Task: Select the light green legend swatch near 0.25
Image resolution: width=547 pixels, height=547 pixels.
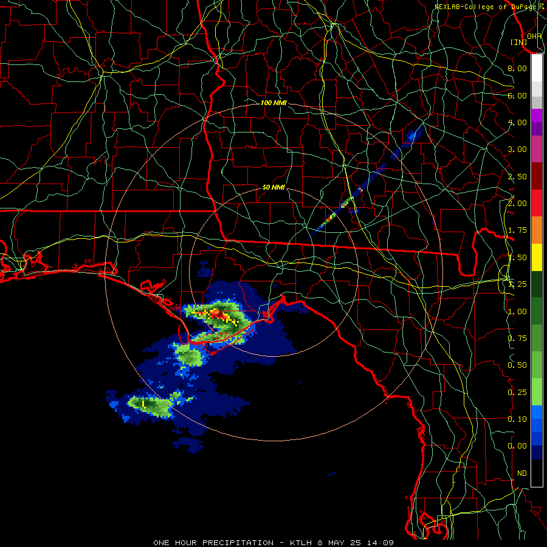Action: coord(537,392)
